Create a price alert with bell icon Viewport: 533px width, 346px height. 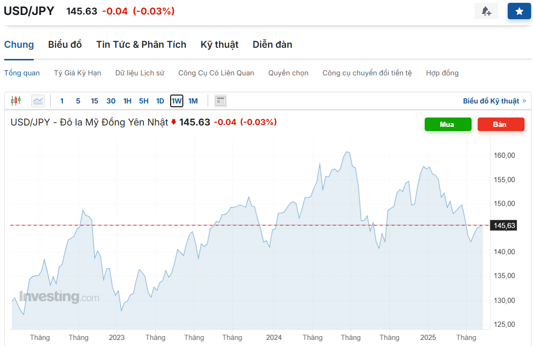click(x=487, y=11)
